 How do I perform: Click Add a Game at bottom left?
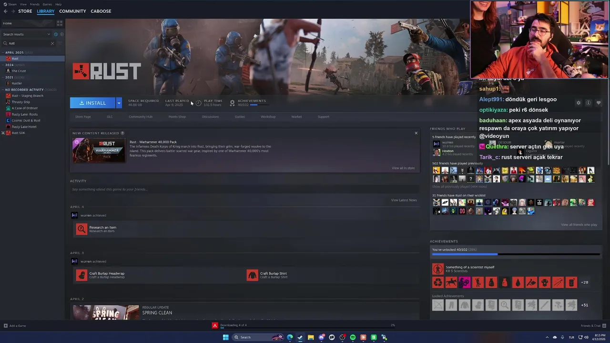point(15,326)
